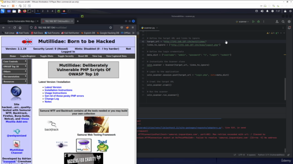Screen dimensions: 293x164
Task: Click insecure connection lock icon in address bar
Action: (x=35, y=27)
